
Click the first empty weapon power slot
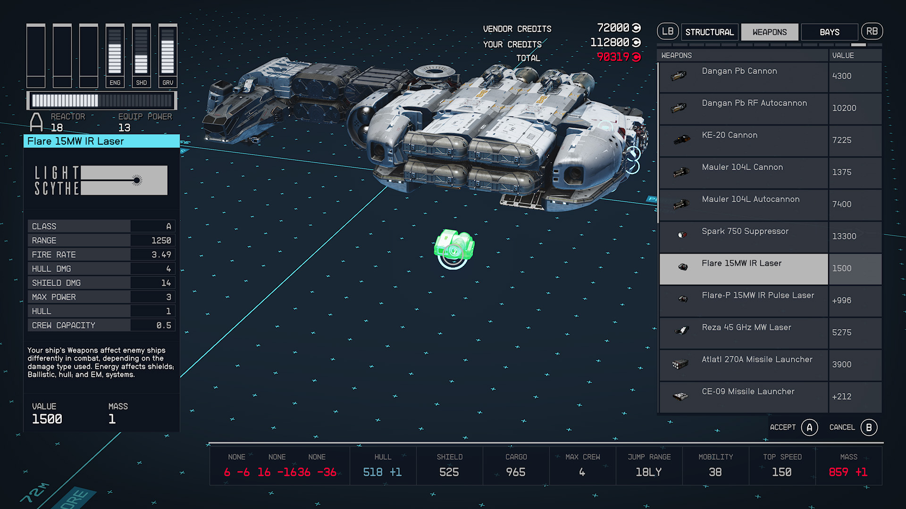coord(36,56)
